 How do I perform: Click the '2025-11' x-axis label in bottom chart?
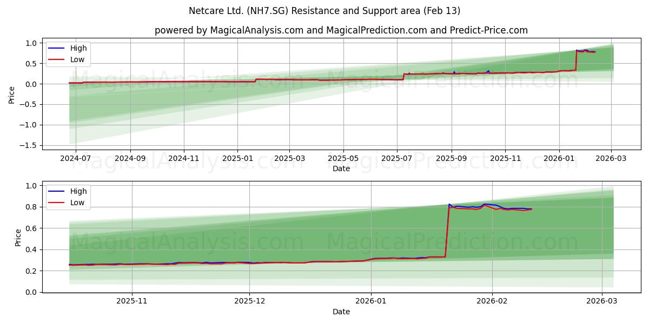click(x=132, y=302)
